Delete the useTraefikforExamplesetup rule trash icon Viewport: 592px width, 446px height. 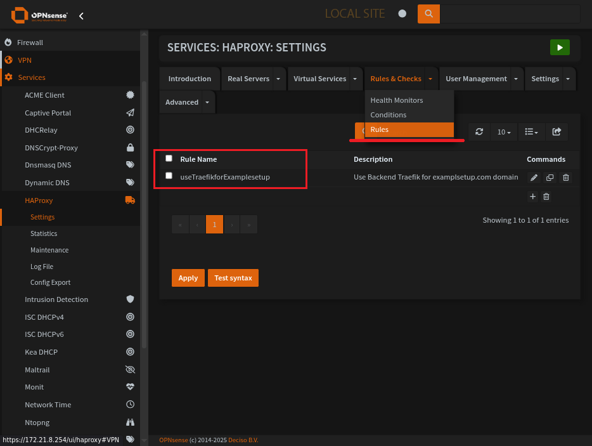(565, 178)
